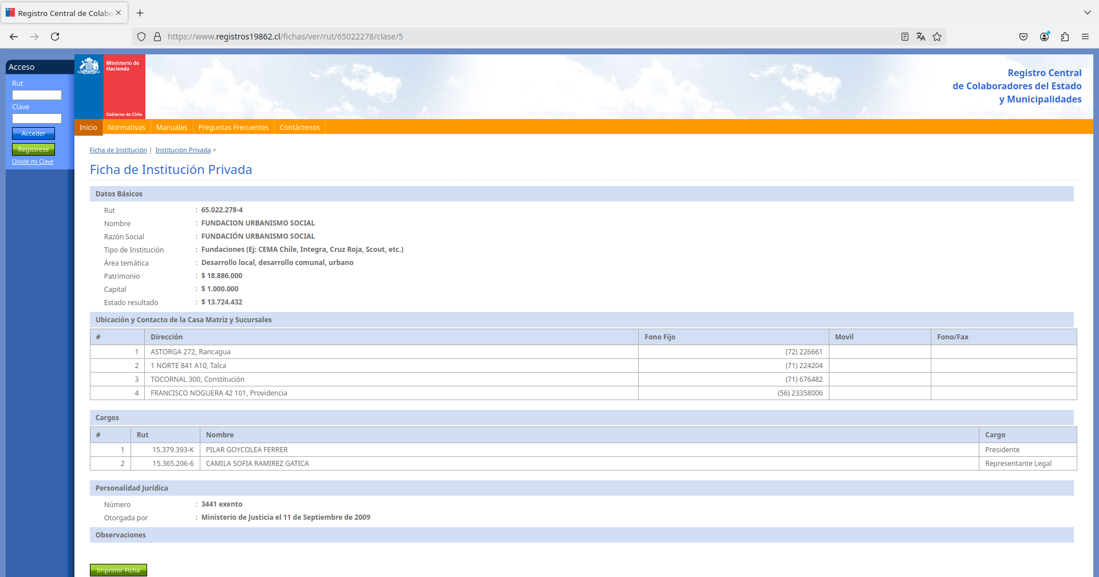Open reader view icon in address bar

click(x=904, y=37)
